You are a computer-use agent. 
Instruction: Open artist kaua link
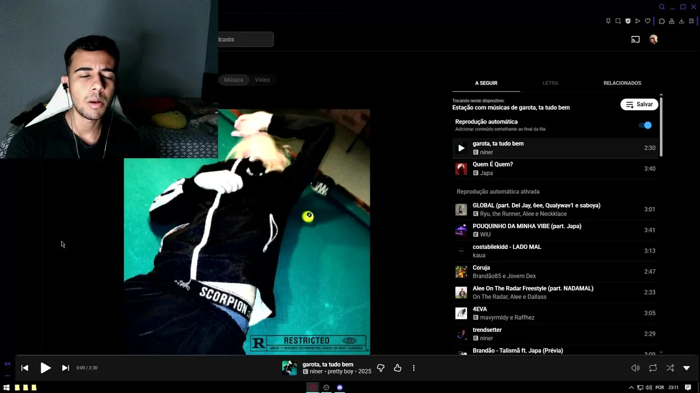click(479, 255)
